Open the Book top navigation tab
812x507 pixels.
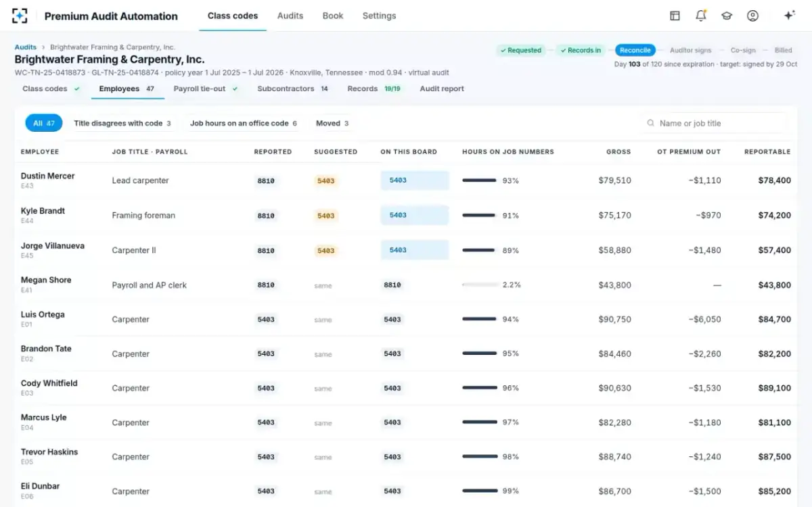pos(333,16)
